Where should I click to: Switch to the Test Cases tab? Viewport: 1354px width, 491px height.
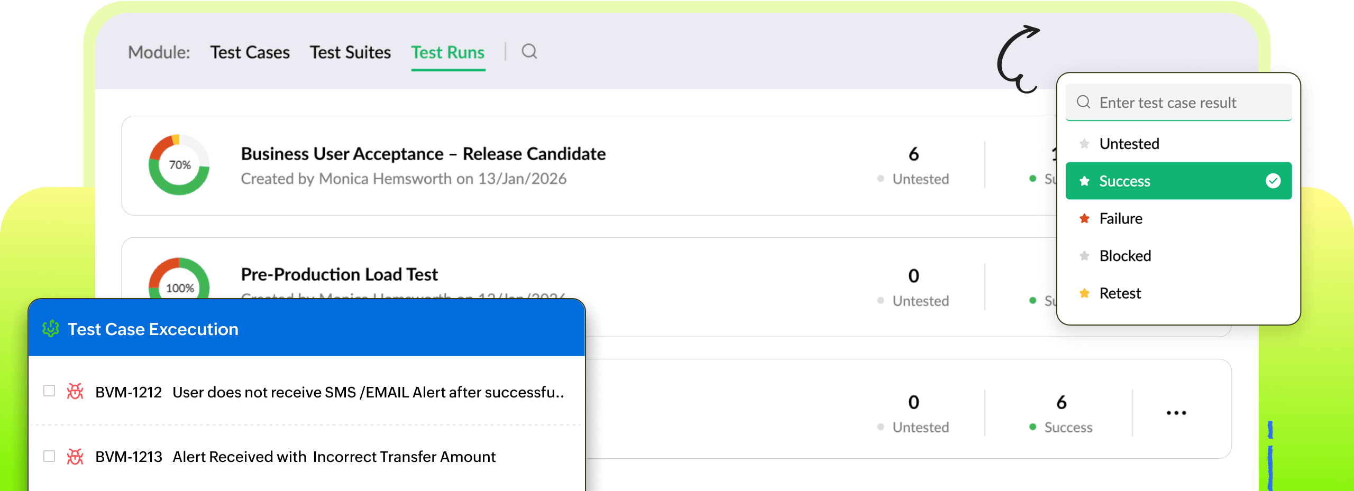click(250, 52)
